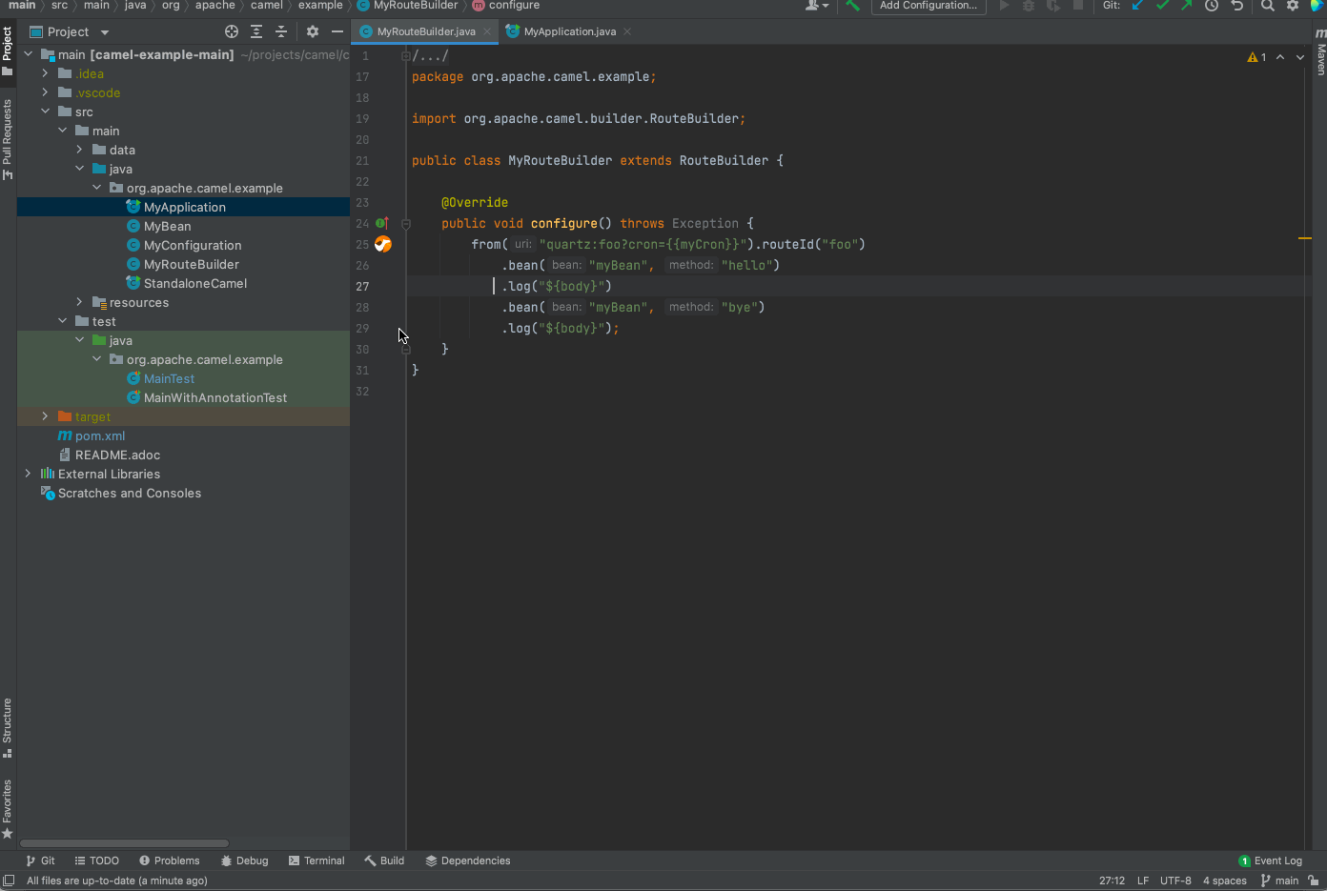Screen dimensions: 1327x891
Task: Click the Debug bug icon in toolbar
Action: (1029, 6)
